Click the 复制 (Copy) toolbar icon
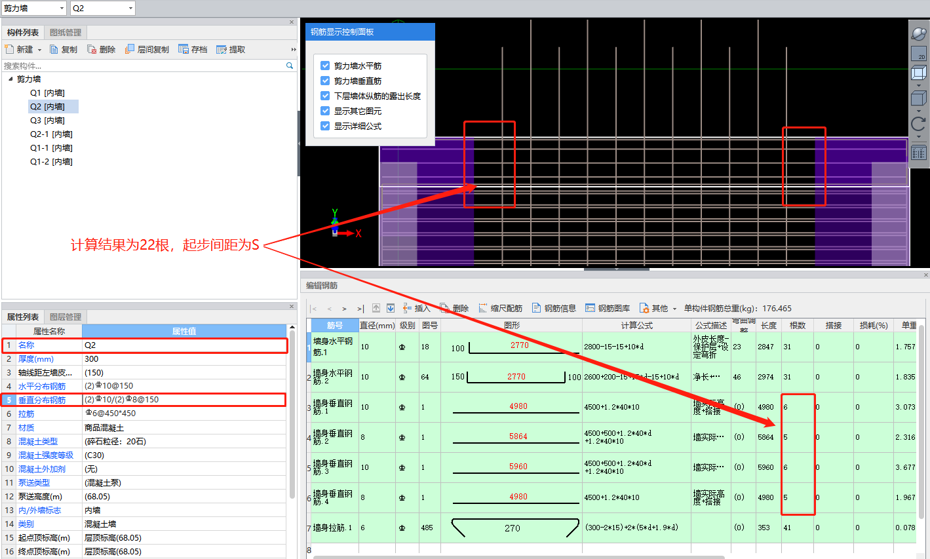The image size is (930, 559). click(x=54, y=49)
